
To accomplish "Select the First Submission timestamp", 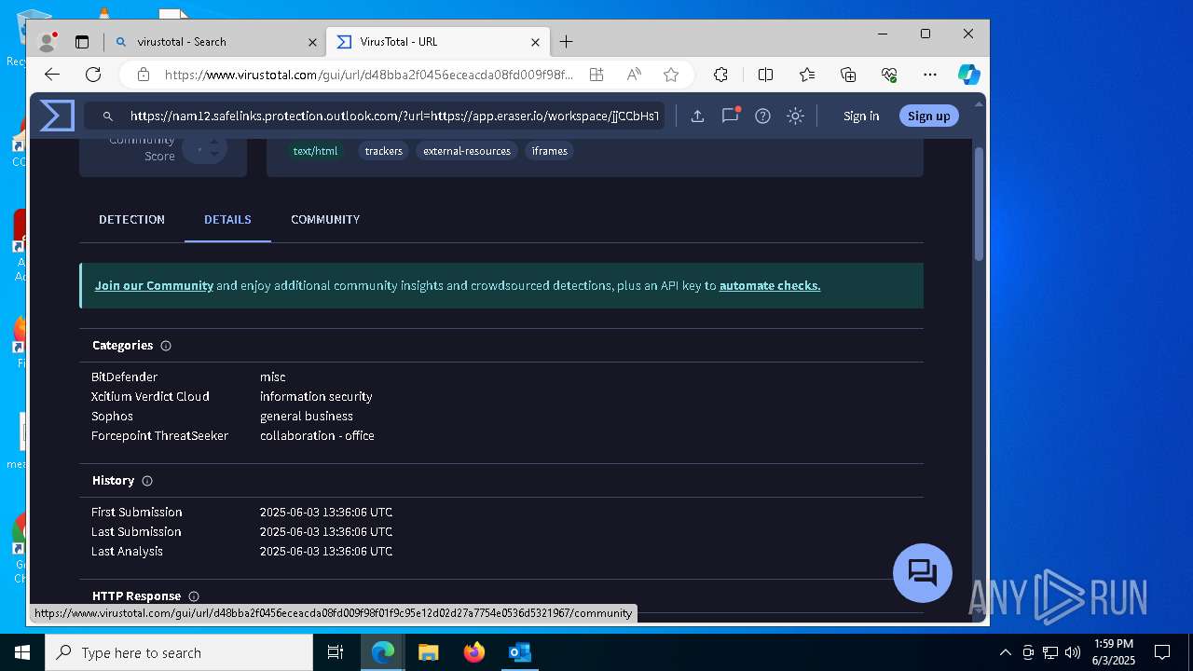I will click(x=326, y=513).
